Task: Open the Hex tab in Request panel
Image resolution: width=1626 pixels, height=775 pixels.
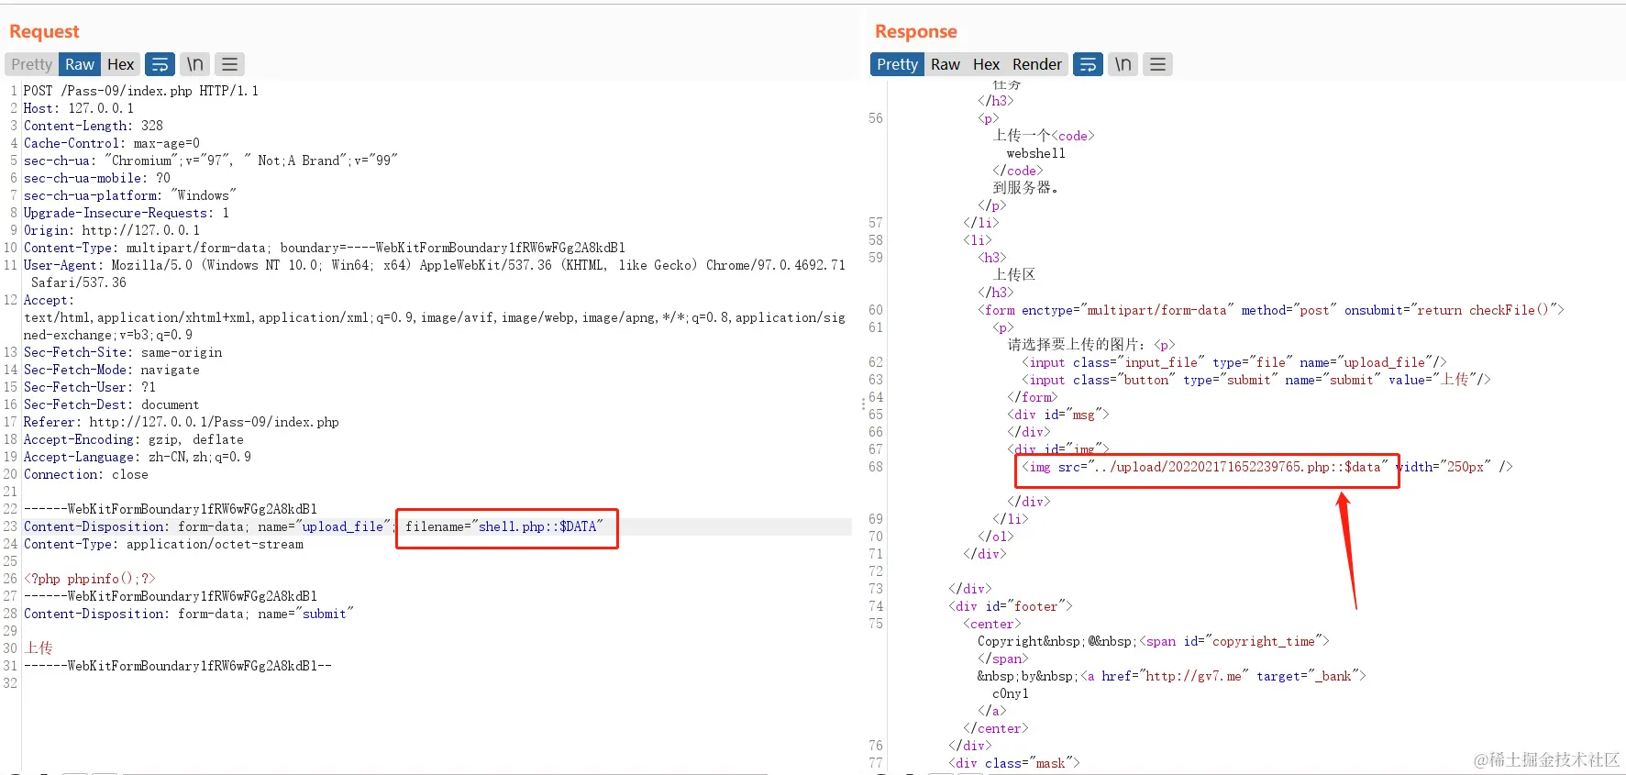Action: tap(120, 64)
